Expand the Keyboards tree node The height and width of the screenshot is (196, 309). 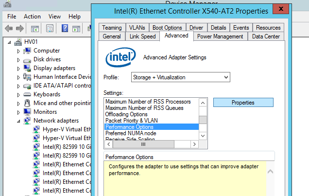pyautogui.click(x=18, y=95)
